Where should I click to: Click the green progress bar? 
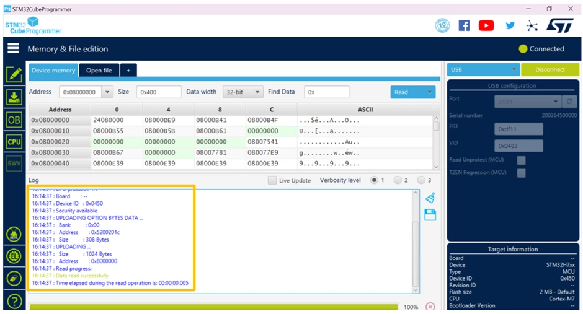213,307
